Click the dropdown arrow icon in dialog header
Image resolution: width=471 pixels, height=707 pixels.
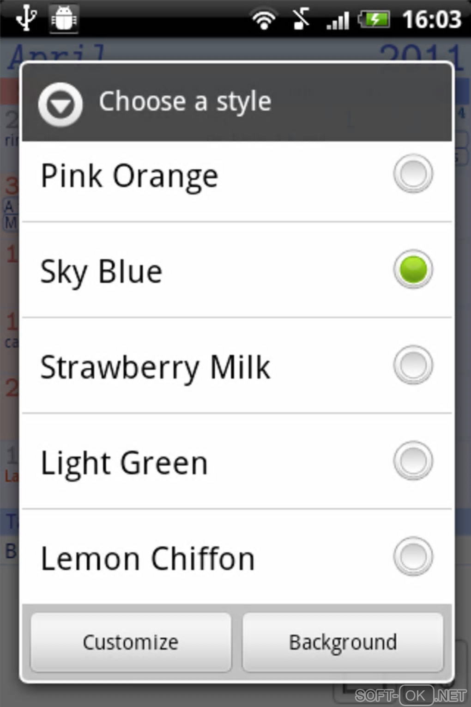[x=60, y=104]
